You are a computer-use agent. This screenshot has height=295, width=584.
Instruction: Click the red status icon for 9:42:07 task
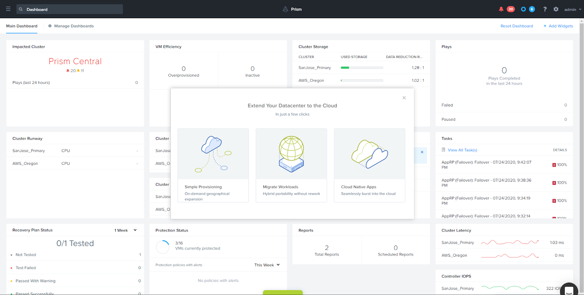554,165
